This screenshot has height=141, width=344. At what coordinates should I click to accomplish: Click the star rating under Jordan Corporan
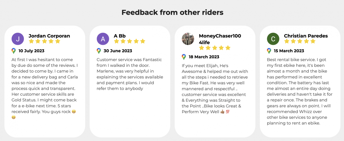click(x=44, y=41)
